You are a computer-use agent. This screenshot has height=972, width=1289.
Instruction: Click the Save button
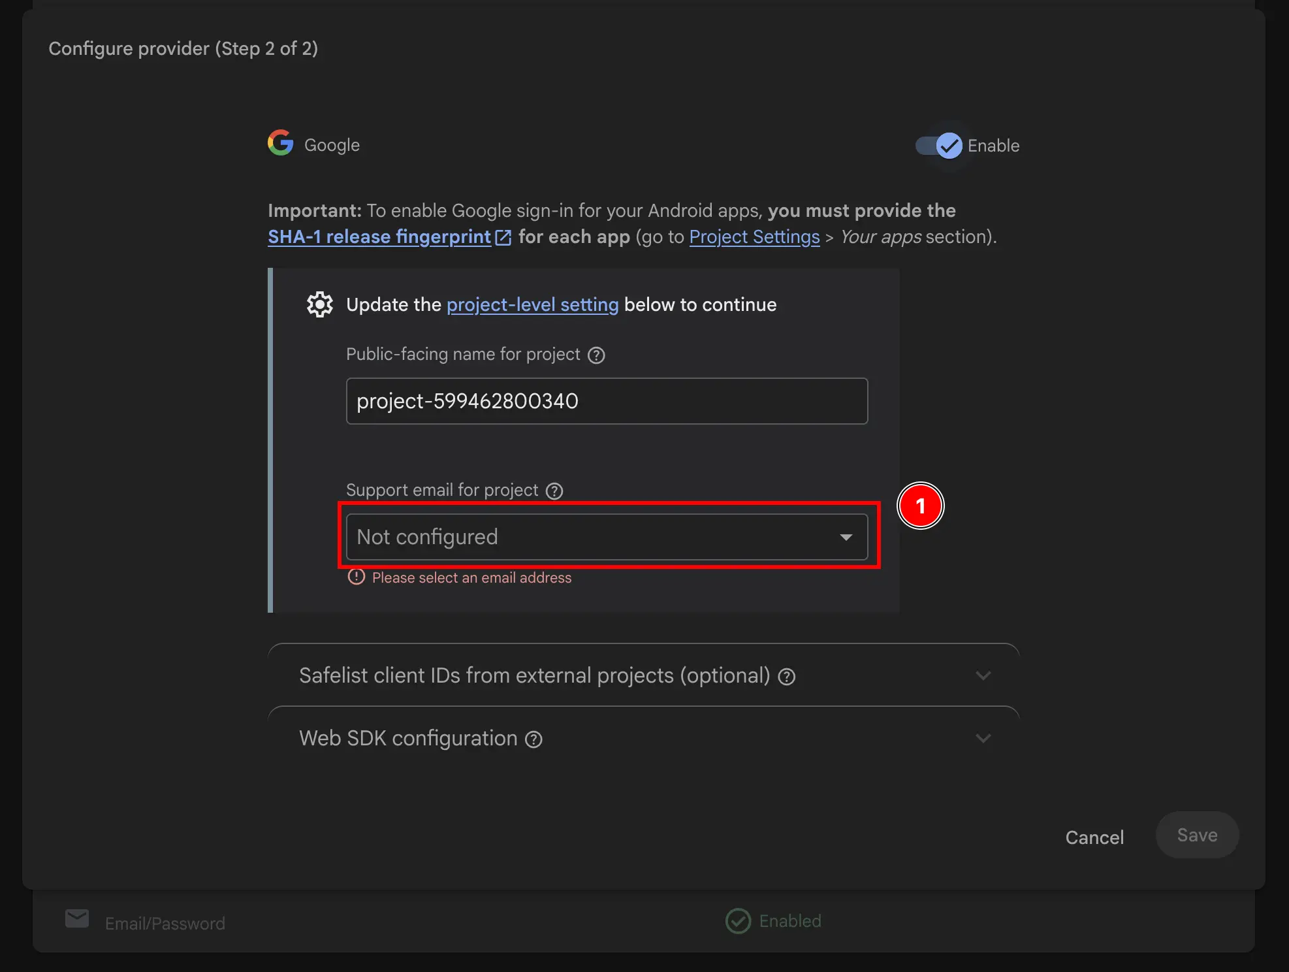1196,835
